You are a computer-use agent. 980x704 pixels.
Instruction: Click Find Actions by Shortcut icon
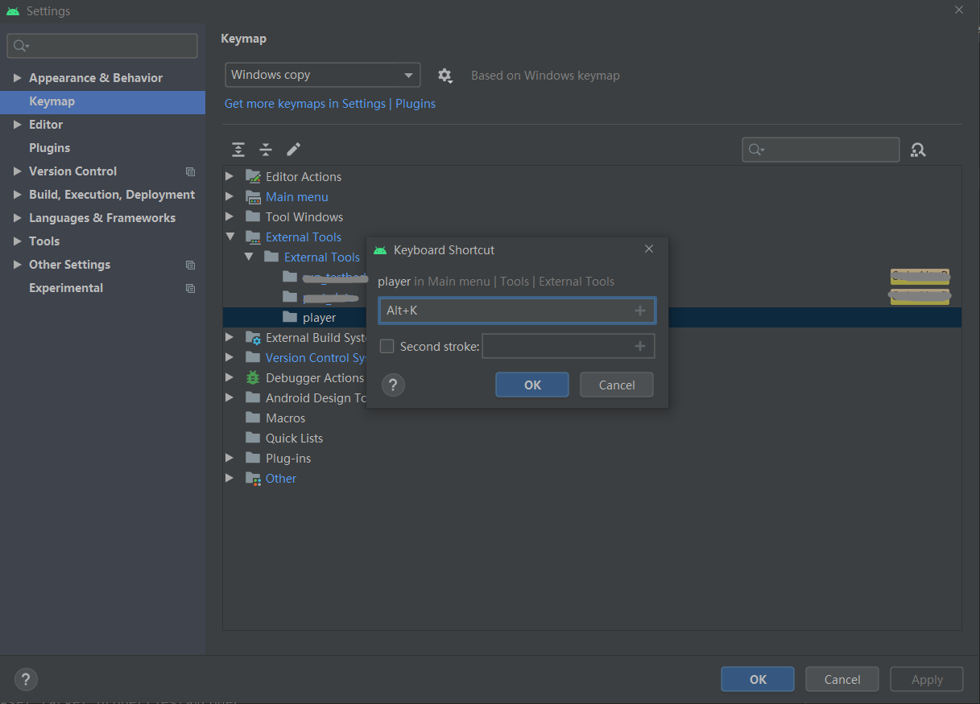[x=918, y=150]
